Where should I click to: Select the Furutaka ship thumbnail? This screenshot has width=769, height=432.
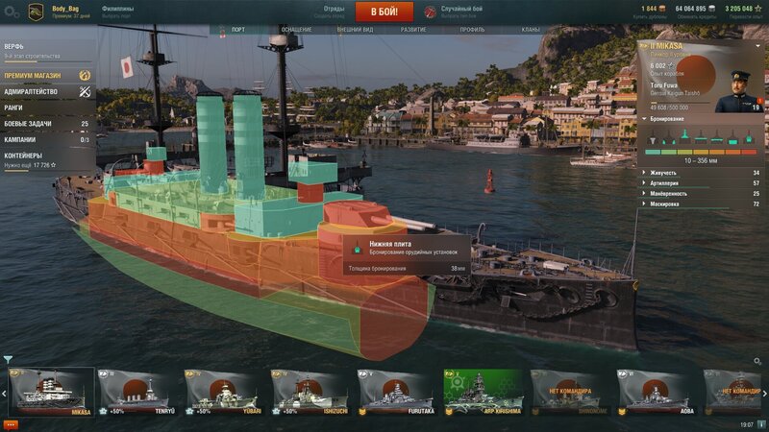(x=398, y=393)
